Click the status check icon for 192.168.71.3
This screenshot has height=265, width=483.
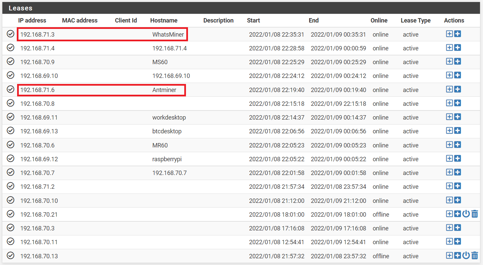tap(10, 34)
